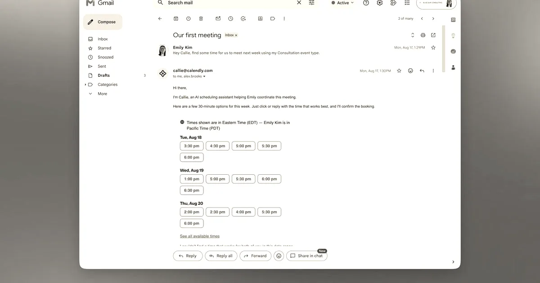Archive this conversation
540x283 pixels.
click(176, 18)
